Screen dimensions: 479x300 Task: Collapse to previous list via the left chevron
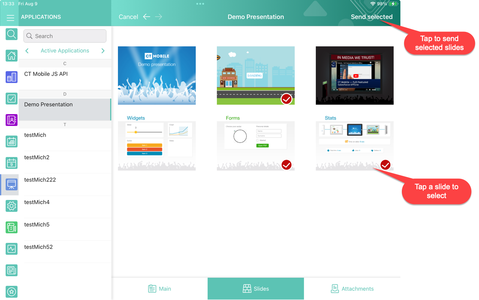[26, 50]
